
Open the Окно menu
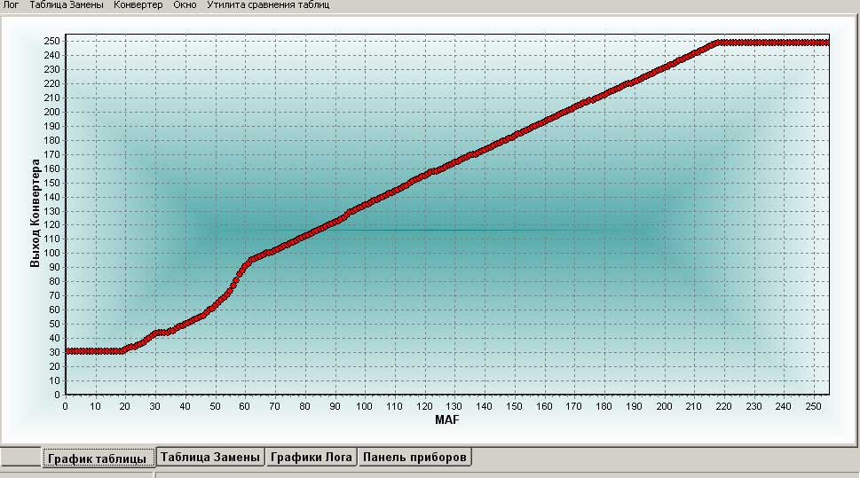[x=185, y=5]
